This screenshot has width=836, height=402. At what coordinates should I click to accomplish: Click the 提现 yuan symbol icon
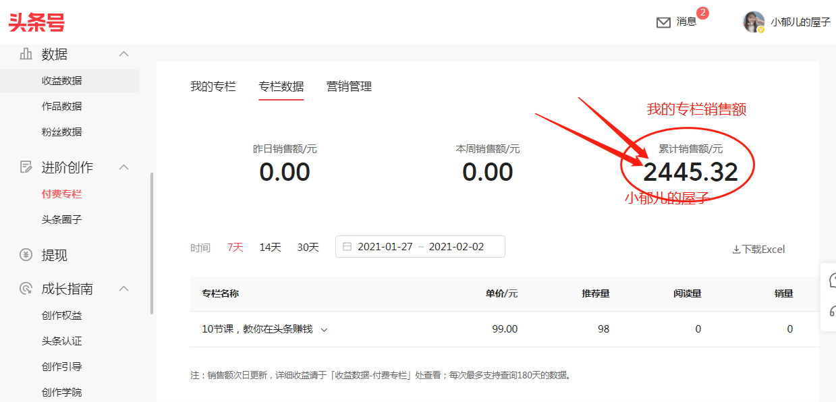27,255
